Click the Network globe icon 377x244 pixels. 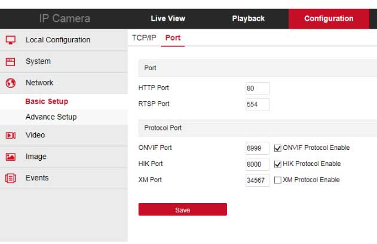10,83
